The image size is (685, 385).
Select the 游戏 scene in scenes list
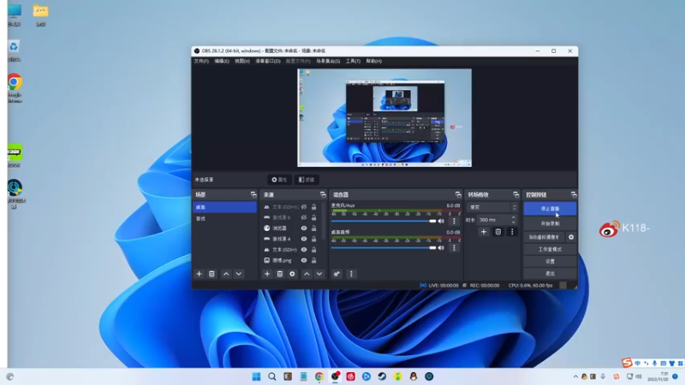[224, 218]
